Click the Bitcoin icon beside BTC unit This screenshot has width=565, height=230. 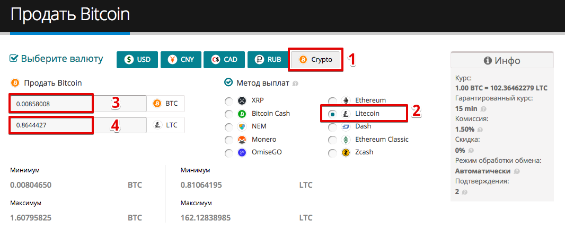point(157,104)
